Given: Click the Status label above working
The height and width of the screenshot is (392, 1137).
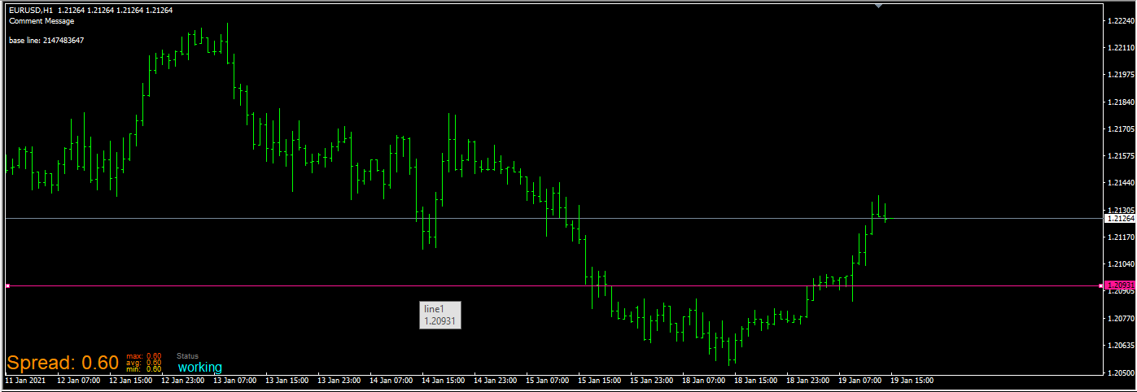Looking at the screenshot, I should [187, 356].
